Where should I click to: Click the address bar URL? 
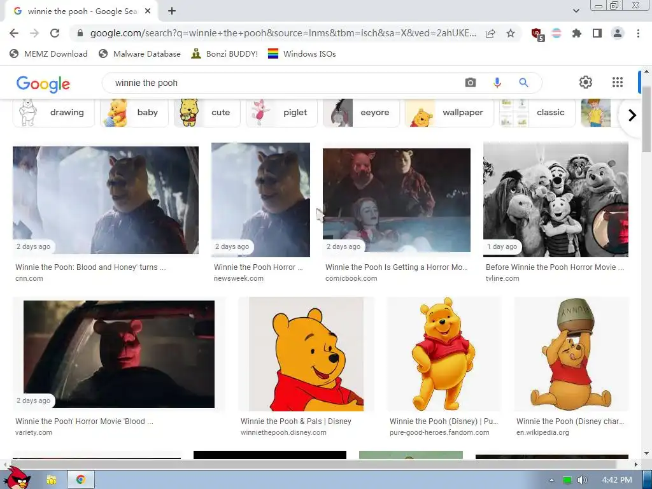coord(283,33)
